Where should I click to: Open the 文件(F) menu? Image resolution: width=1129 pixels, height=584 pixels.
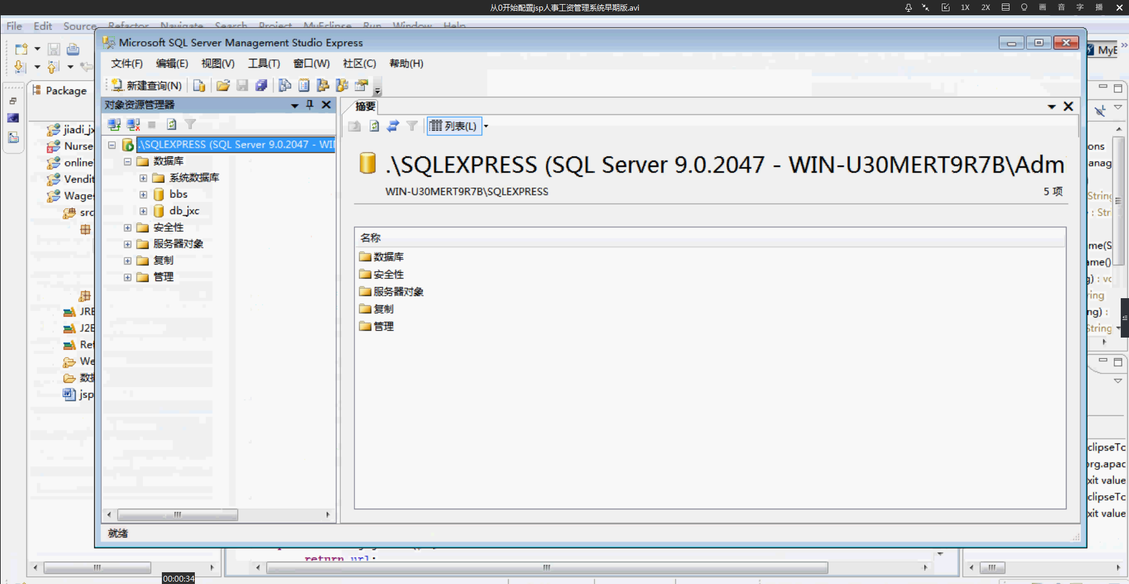coord(127,63)
